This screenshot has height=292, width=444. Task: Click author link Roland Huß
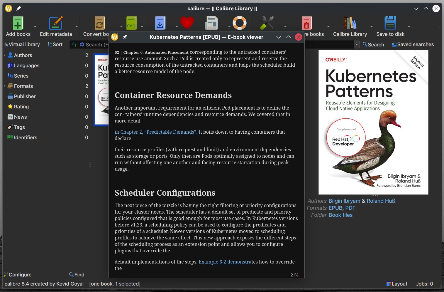click(381, 201)
